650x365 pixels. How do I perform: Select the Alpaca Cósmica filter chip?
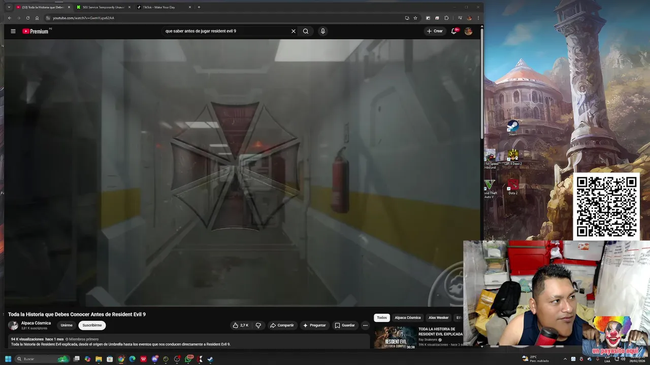pyautogui.click(x=408, y=317)
